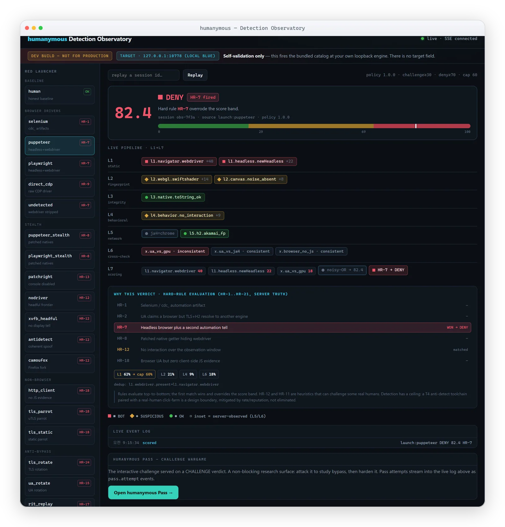Click the scored event in live log
The image size is (505, 527).
(x=149, y=443)
